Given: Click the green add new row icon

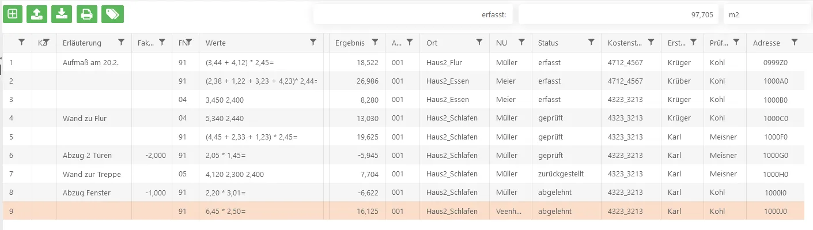Looking at the screenshot, I should pos(13,14).
